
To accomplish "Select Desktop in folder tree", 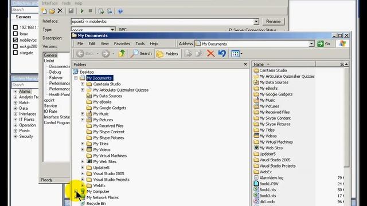I will point(87,72).
